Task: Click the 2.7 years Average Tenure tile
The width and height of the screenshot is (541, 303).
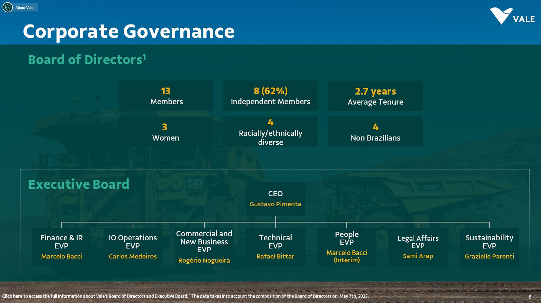Action: (375, 96)
